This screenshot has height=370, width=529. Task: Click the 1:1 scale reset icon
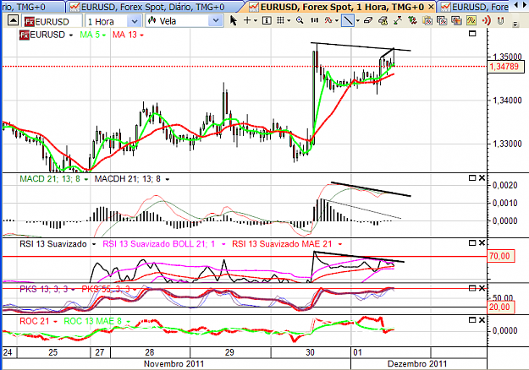[x=314, y=21]
